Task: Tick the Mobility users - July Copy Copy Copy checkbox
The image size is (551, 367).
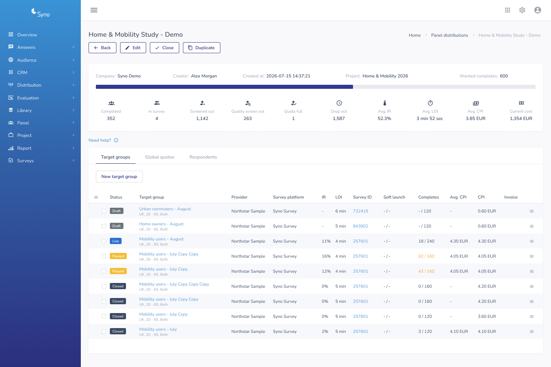Action: [104, 286]
